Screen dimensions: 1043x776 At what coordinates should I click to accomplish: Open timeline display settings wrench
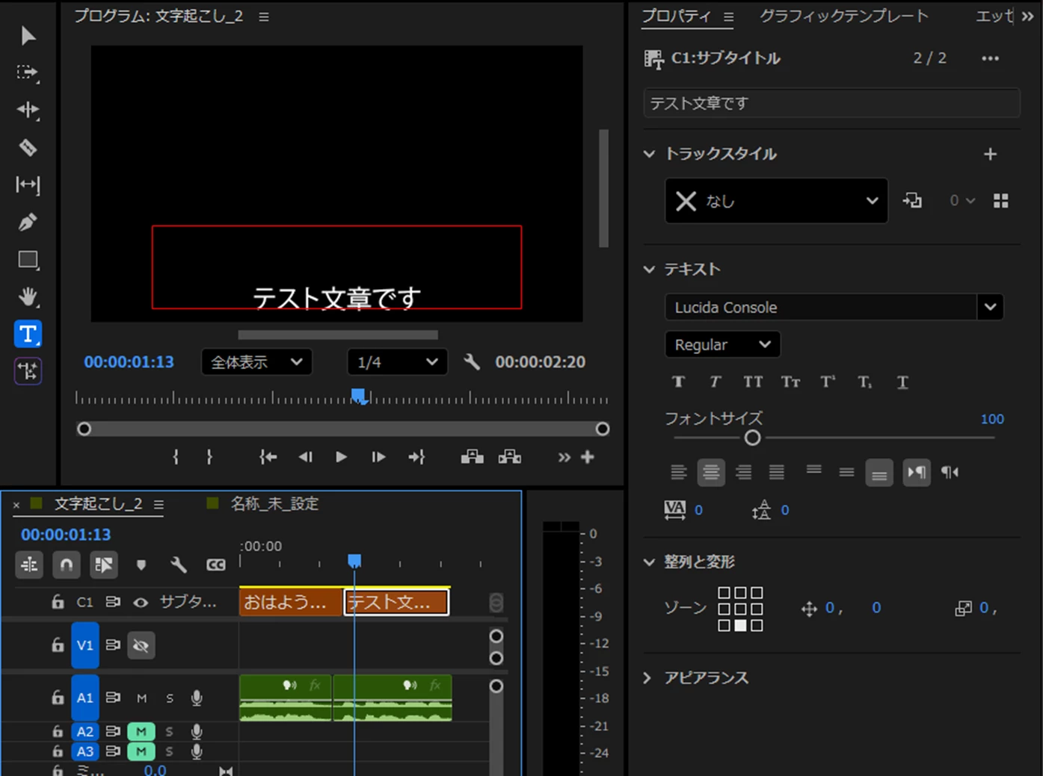[178, 565]
